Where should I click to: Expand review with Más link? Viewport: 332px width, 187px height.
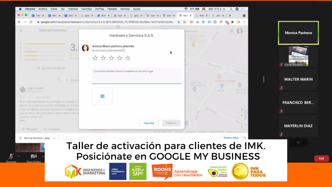coord(22,121)
